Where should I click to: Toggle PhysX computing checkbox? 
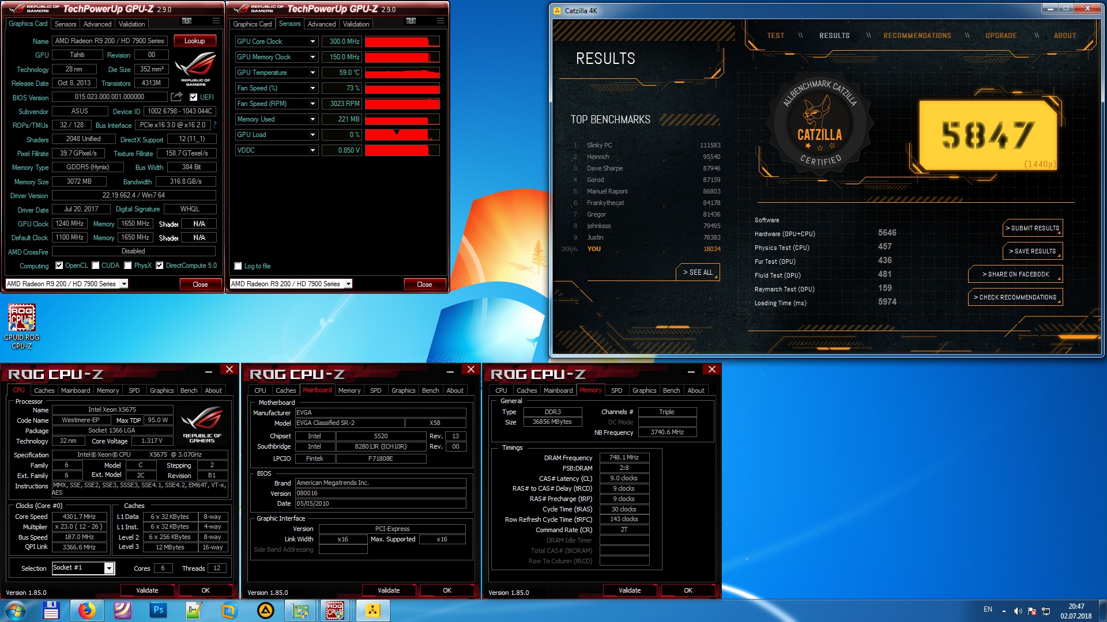click(x=128, y=266)
